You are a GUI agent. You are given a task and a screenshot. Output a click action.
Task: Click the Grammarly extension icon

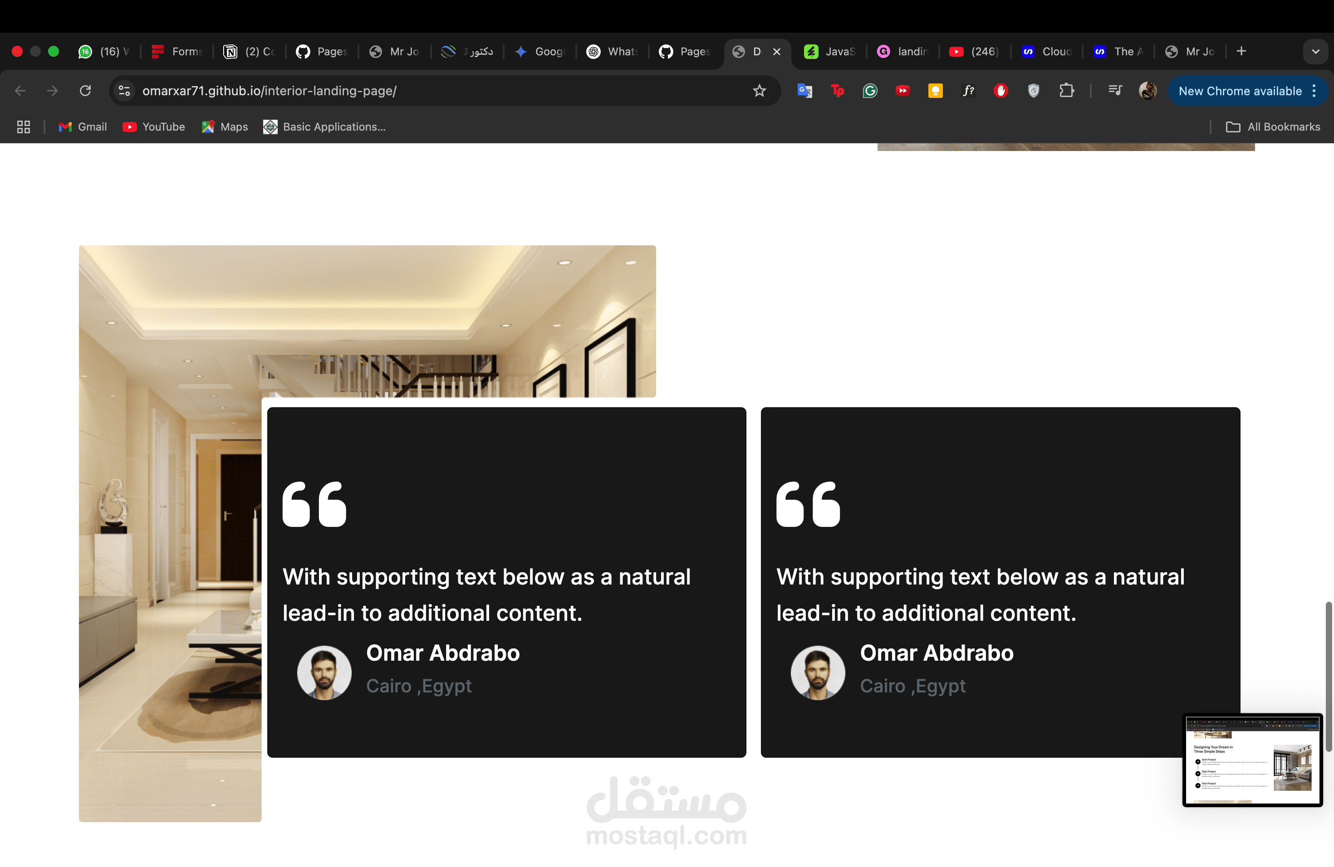[x=870, y=91]
